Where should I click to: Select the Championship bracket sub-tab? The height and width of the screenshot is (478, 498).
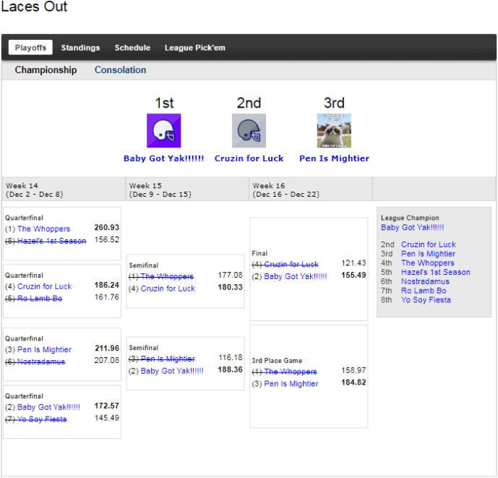point(46,70)
